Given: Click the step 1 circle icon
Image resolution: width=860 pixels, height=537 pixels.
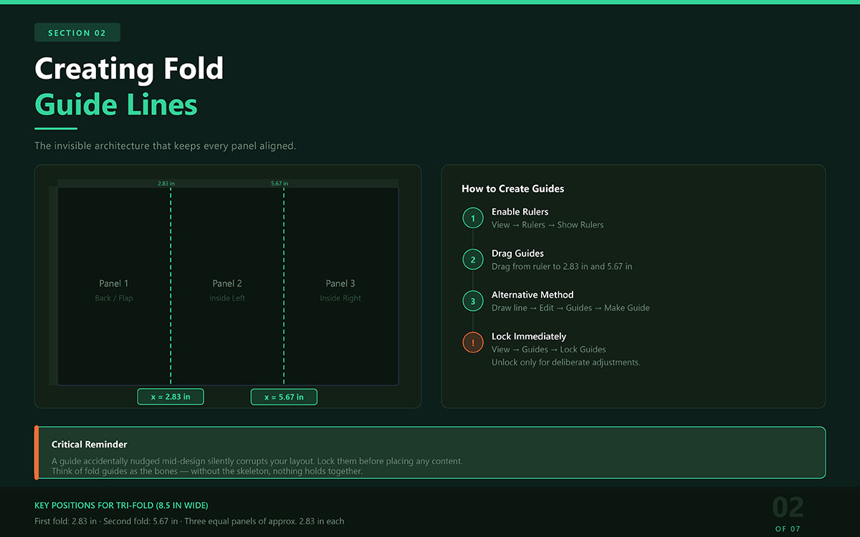Looking at the screenshot, I should (x=473, y=218).
